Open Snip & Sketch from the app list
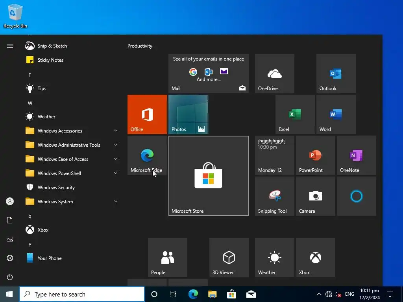This screenshot has width=403, height=302. [72, 46]
